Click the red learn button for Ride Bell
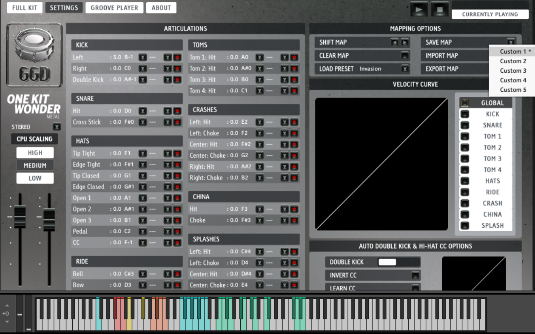The height and width of the screenshot is (334, 535). [x=177, y=274]
